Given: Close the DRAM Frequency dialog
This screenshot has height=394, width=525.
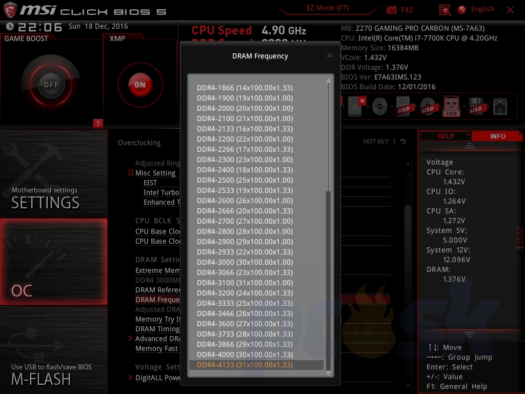Looking at the screenshot, I should point(330,55).
